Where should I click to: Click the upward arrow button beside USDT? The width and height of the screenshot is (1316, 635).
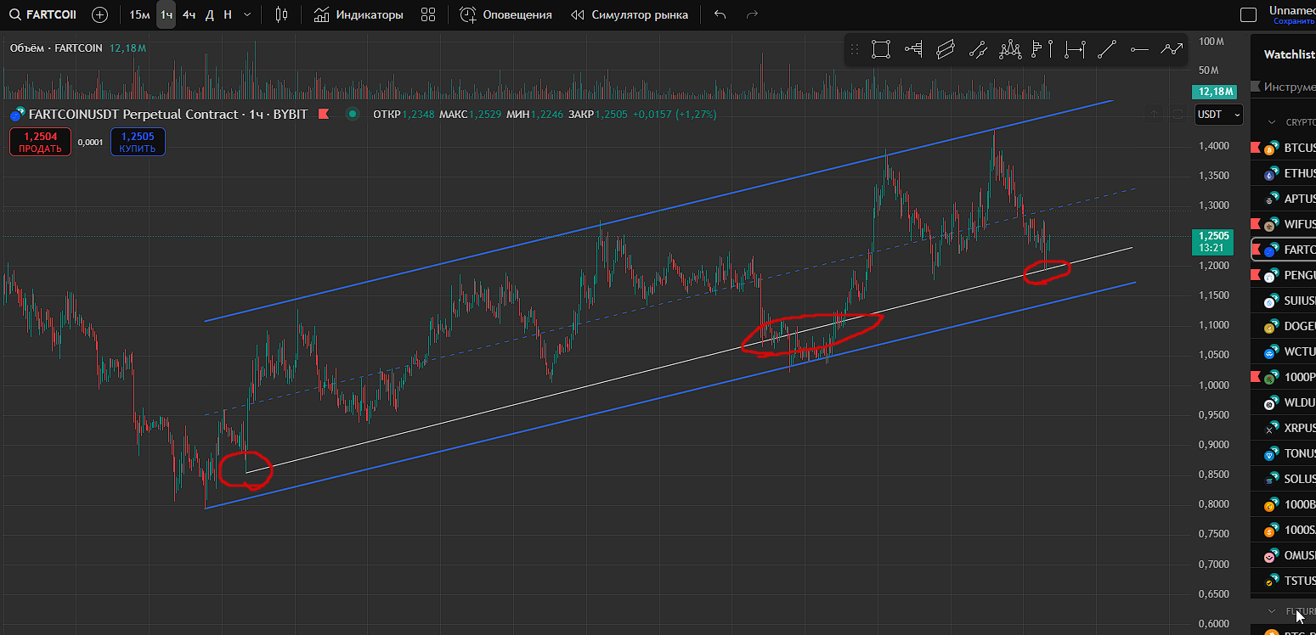(x=1155, y=114)
